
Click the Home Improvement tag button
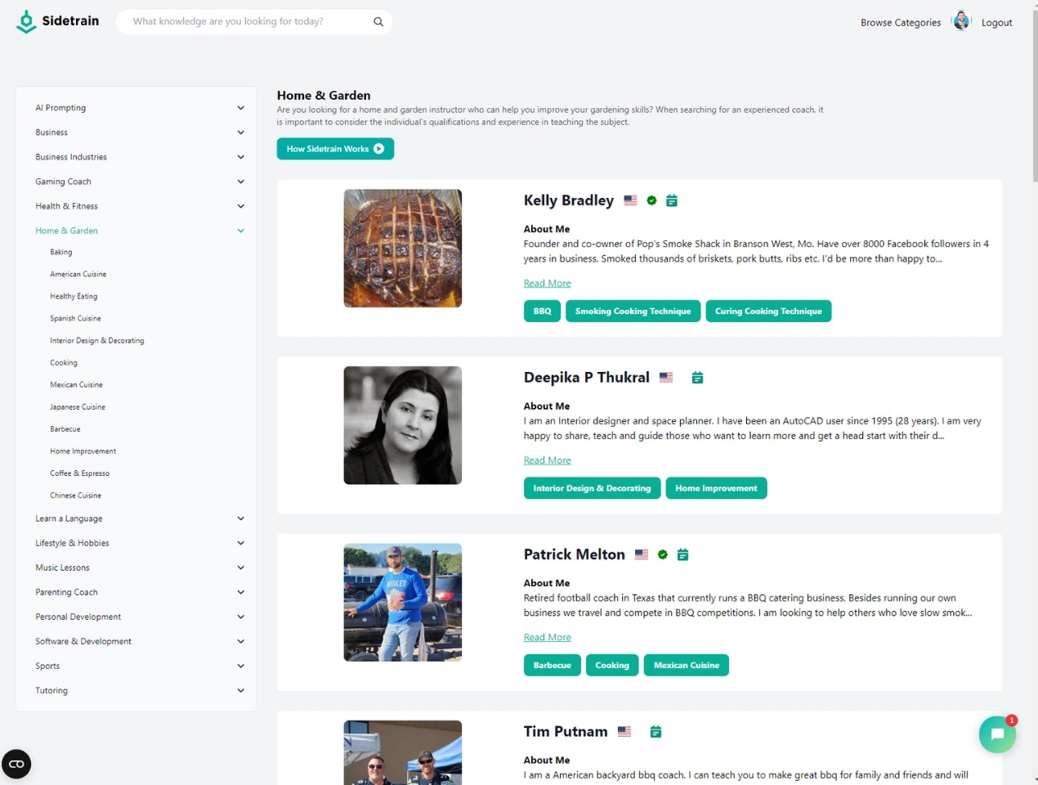click(x=716, y=488)
